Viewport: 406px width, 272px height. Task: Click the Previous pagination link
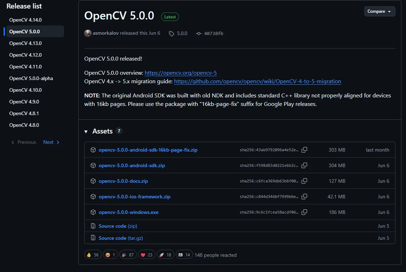[x=24, y=142]
